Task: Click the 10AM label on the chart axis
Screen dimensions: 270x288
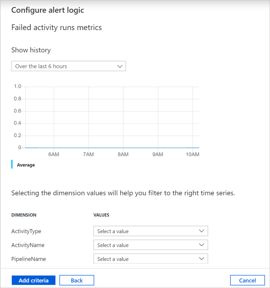Action: 192,154
